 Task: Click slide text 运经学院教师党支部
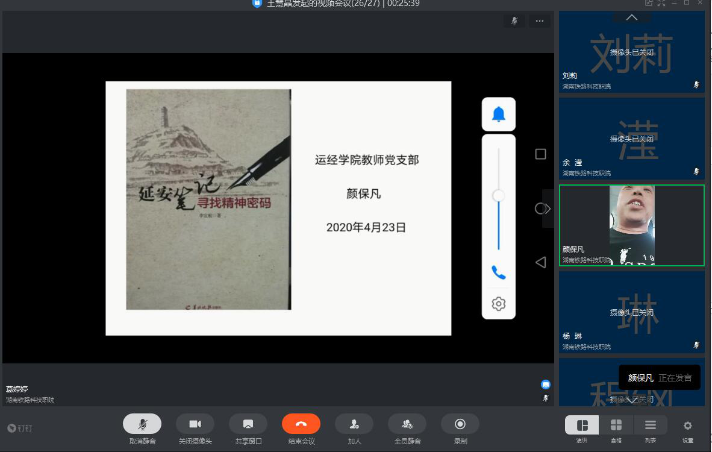point(367,160)
